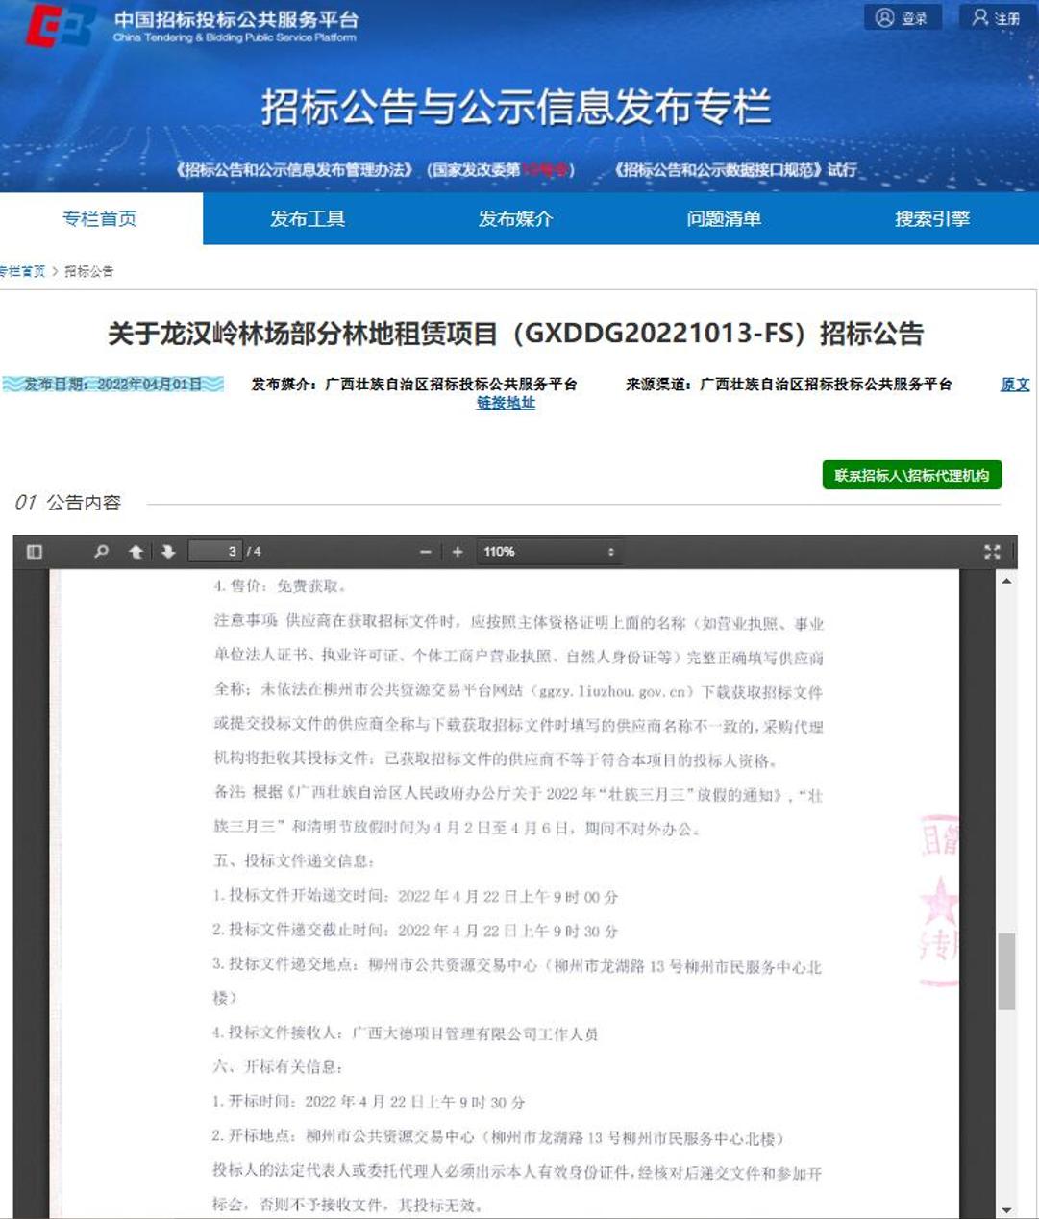Toggle the PDF viewer sidebar

click(x=35, y=551)
